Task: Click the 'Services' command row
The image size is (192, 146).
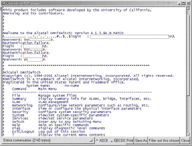Action: (x=52, y=118)
